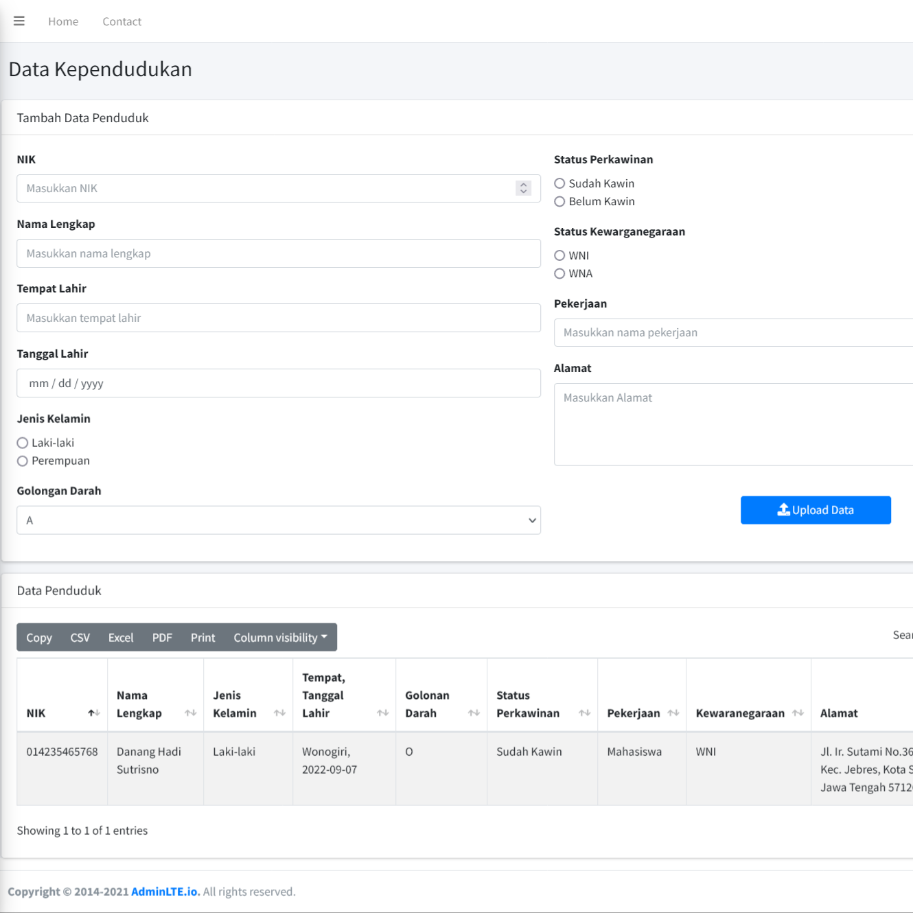Expand the Column visibility dropdown
The width and height of the screenshot is (913, 913).
(280, 638)
